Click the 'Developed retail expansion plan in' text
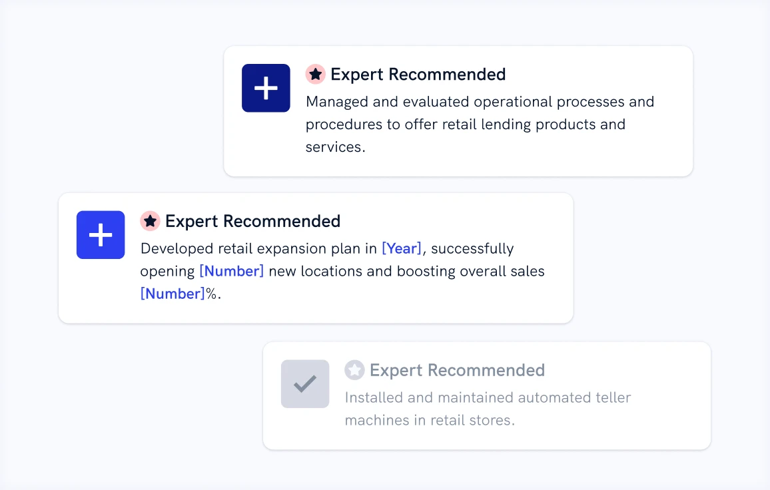Screen dimensions: 770x490 tap(258, 249)
